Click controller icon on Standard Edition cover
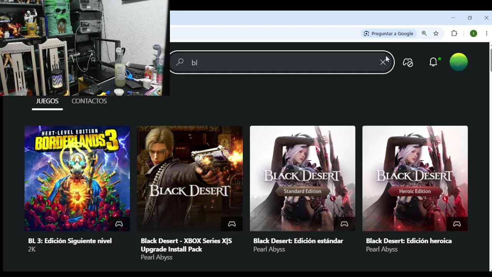Screen dimensions: 492x277 click(344, 224)
